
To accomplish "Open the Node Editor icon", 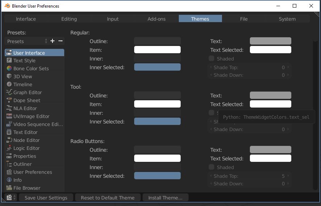I will click(x=9, y=140).
